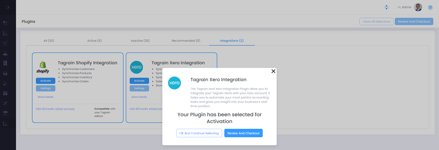This screenshot has height=150, width=439.
Task: Click 'Your Plugin has been selected' message
Action: click(x=219, y=118)
